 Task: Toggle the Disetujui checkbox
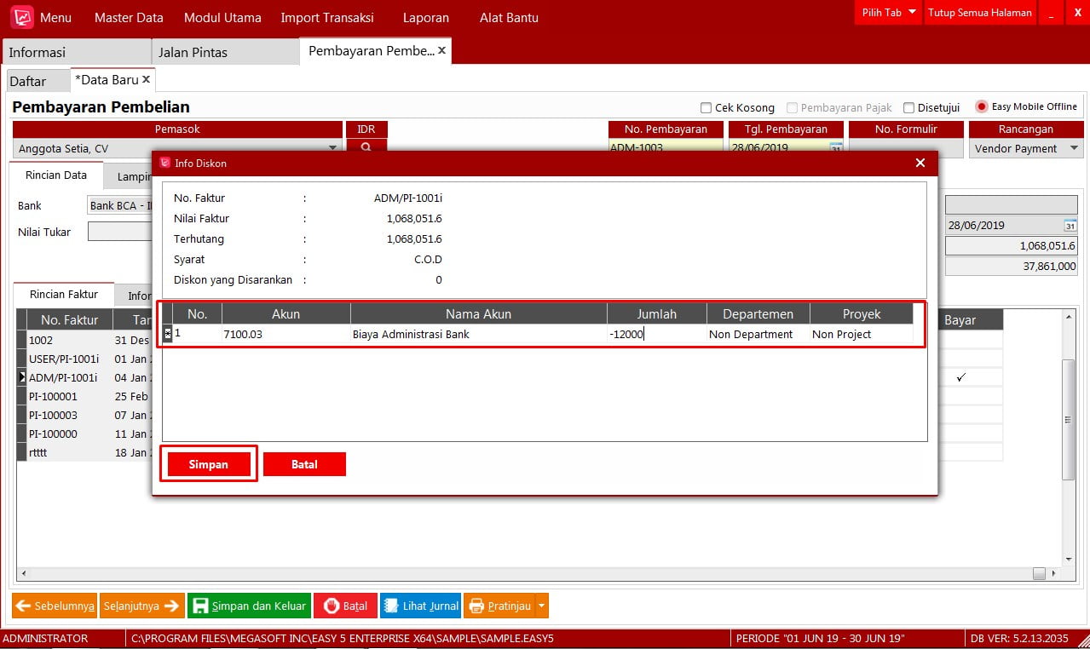click(x=908, y=108)
